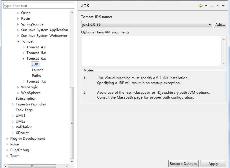Expand the Team tree node
This screenshot has width=230, height=168.
click(7, 156)
